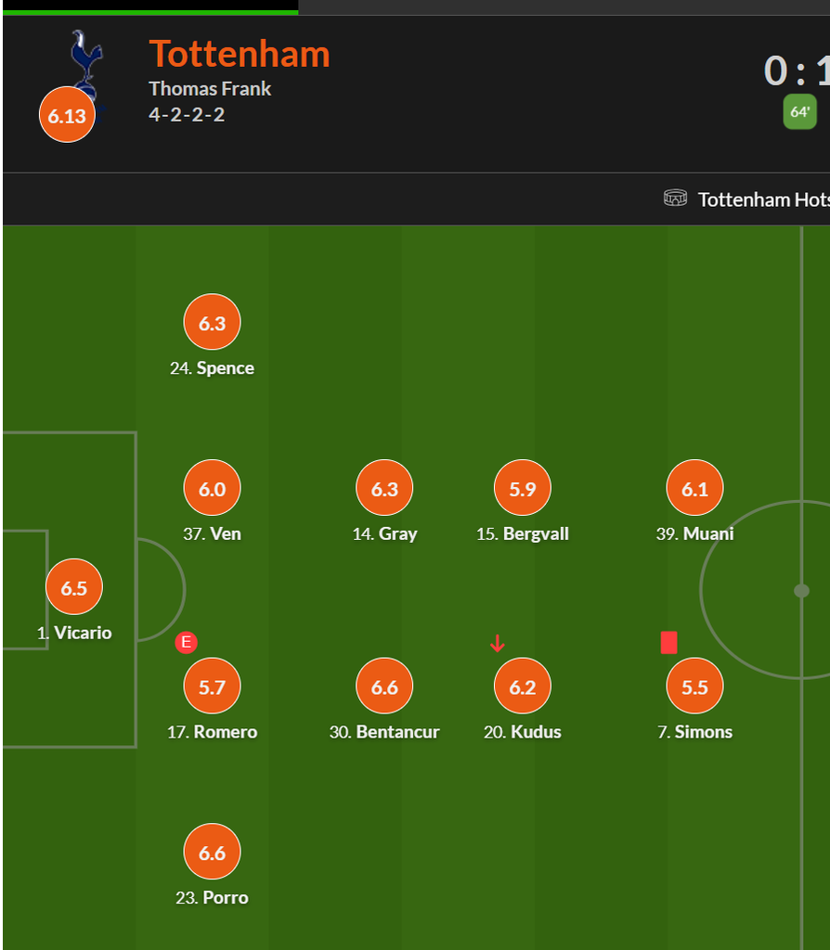This screenshot has width=830, height=950.
Task: Click the Tottenham Hotspur stadium name
Action: pyautogui.click(x=762, y=199)
